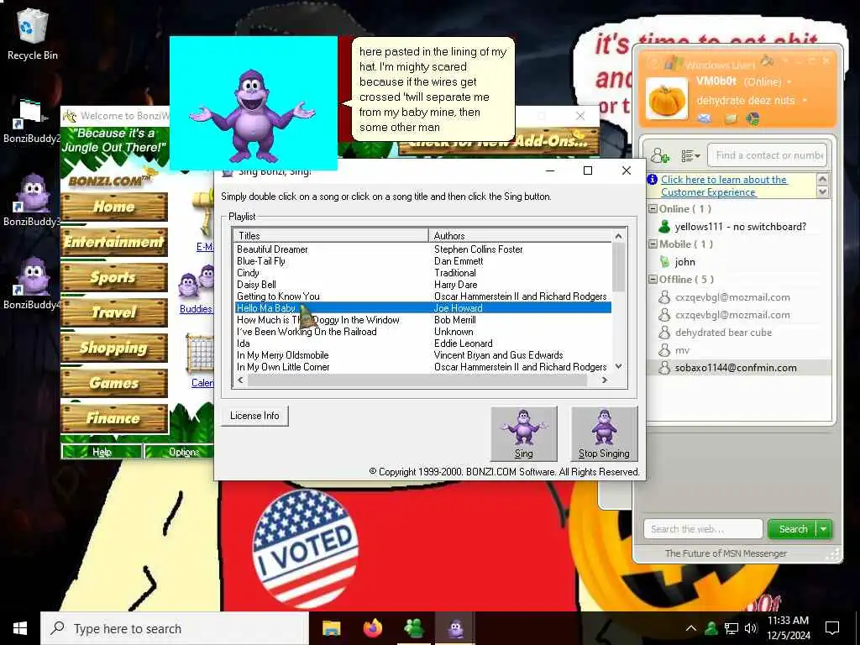The height and width of the screenshot is (645, 860).
Task: Click the Messenger taskbar icon
Action: [x=413, y=628]
